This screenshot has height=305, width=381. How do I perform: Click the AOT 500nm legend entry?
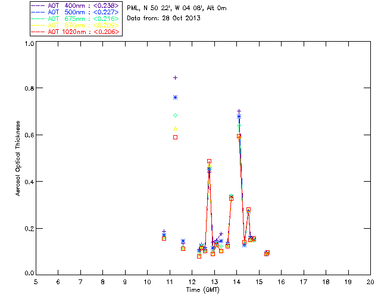75,12
